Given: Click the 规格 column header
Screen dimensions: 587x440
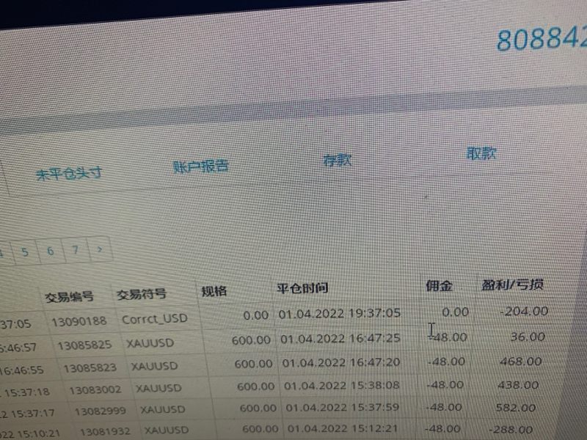Looking at the screenshot, I should [214, 291].
